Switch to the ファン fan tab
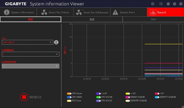 point(153,19)
